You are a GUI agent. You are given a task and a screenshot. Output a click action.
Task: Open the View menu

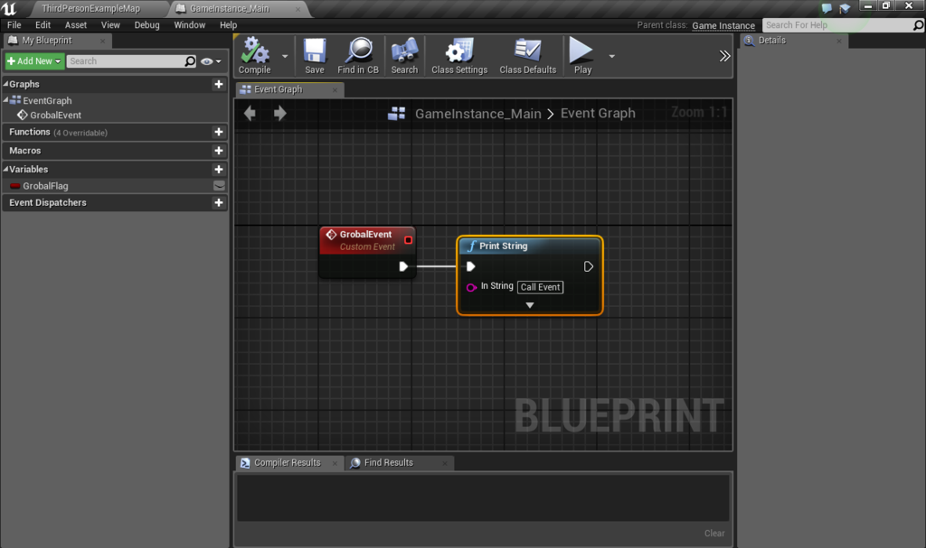tap(109, 24)
